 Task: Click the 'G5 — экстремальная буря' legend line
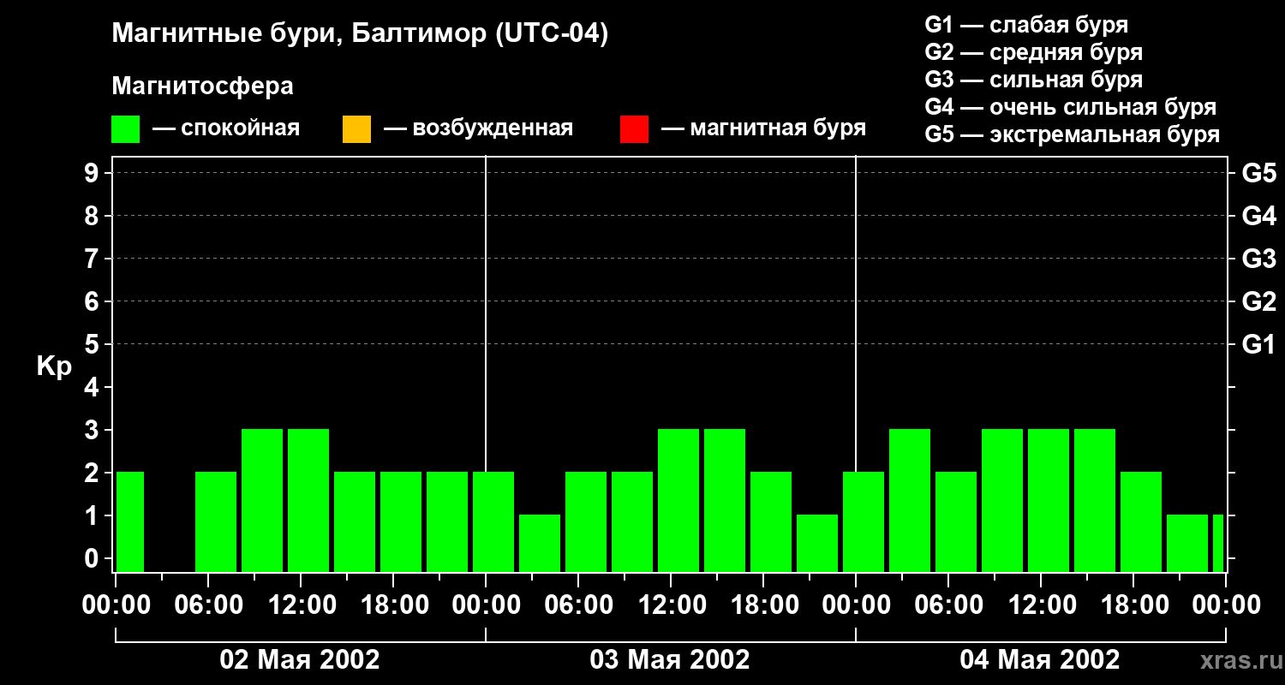tap(1072, 134)
